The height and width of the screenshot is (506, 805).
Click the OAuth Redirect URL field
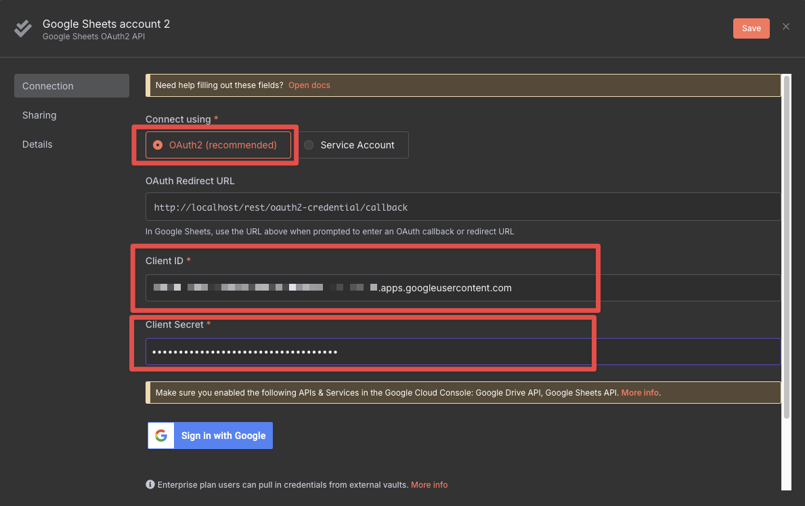pyautogui.click(x=463, y=207)
